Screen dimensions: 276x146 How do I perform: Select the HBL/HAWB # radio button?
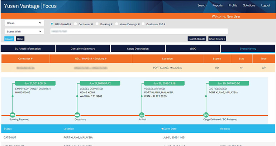point(52,24)
